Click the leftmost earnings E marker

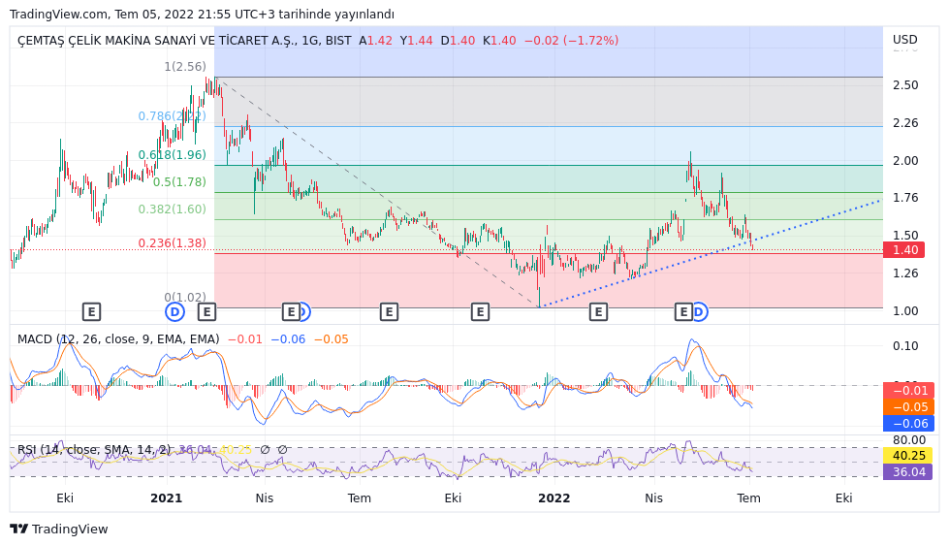[x=91, y=312]
